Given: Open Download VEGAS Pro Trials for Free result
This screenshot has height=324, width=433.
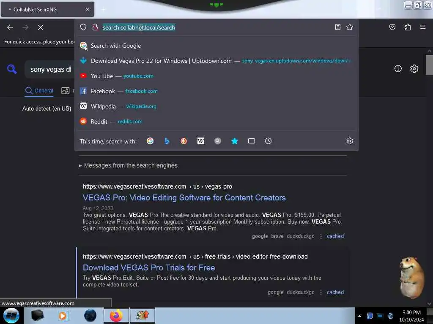Looking at the screenshot, I should tap(149, 267).
